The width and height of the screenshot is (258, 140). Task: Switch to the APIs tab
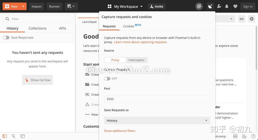62,28
